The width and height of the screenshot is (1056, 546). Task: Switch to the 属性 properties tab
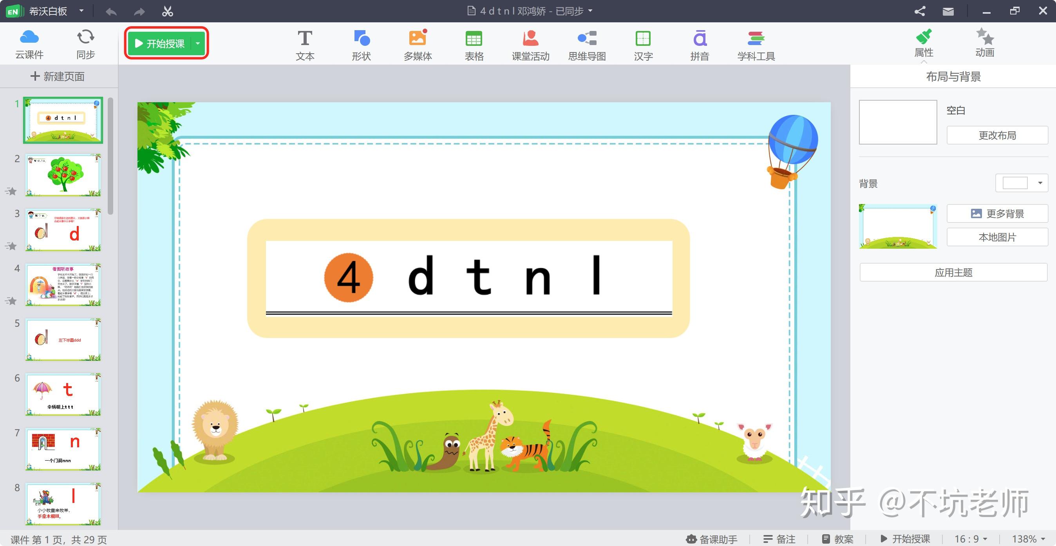pos(924,43)
